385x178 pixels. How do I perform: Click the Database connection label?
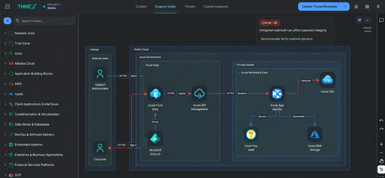306,81
